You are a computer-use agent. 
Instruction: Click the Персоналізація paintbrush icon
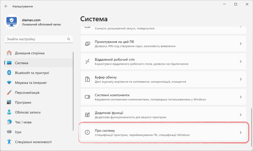point(9,93)
